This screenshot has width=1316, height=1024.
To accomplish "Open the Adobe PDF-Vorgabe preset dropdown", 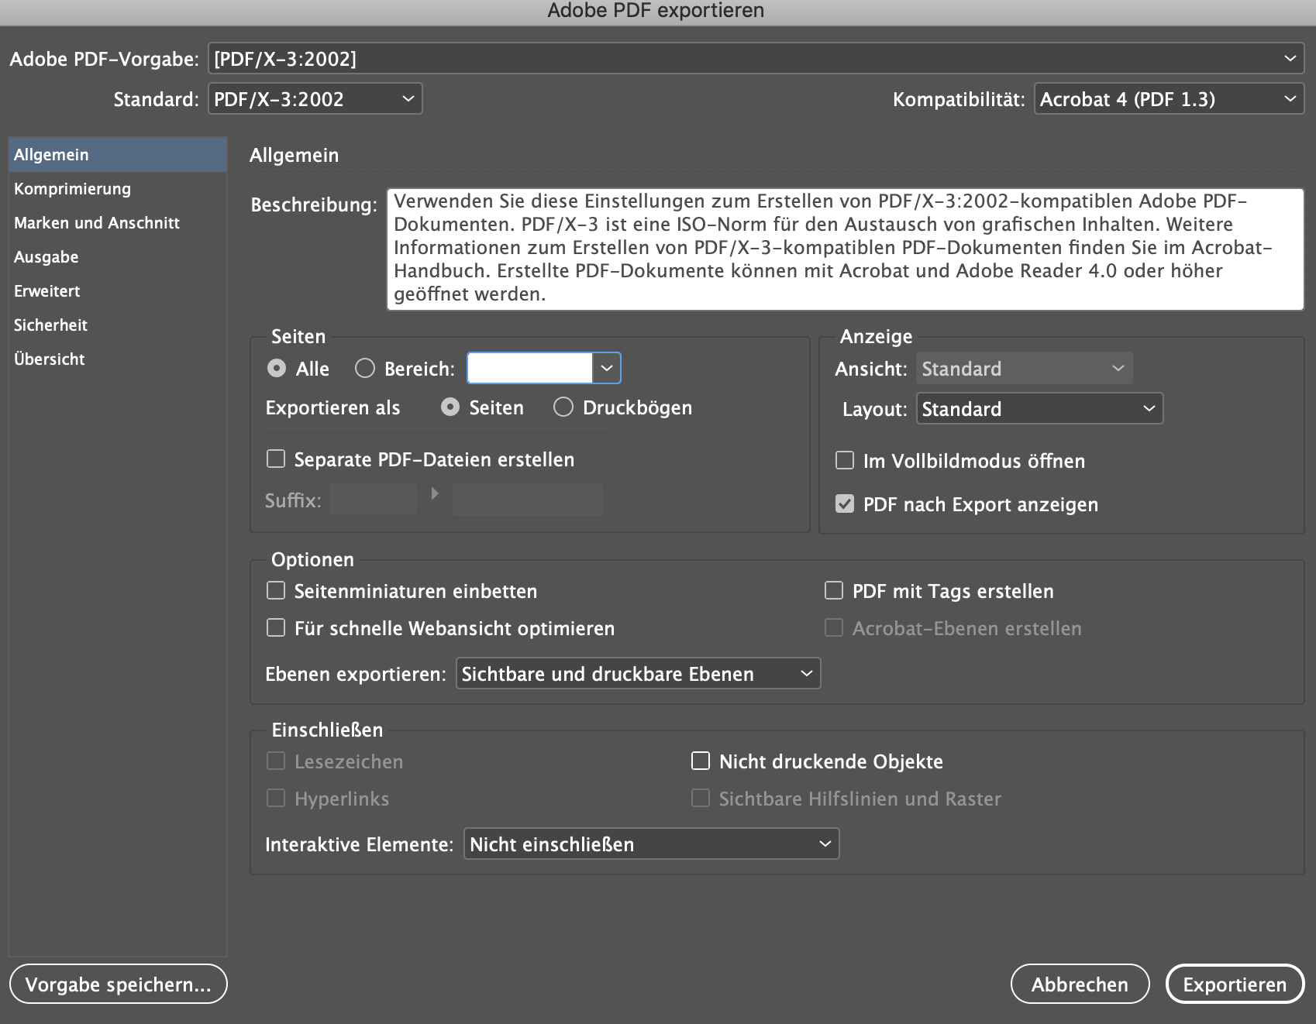I will point(756,59).
